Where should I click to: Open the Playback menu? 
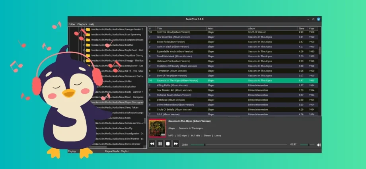(82, 24)
